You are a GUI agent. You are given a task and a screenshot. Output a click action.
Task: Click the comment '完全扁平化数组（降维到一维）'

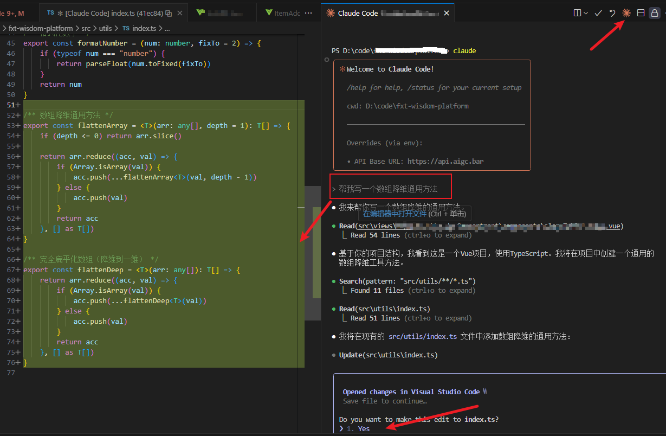(91, 260)
